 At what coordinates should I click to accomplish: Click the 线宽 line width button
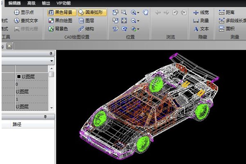pos(201,13)
